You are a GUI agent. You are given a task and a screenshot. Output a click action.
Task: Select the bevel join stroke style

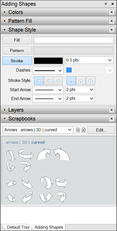pos(58,81)
